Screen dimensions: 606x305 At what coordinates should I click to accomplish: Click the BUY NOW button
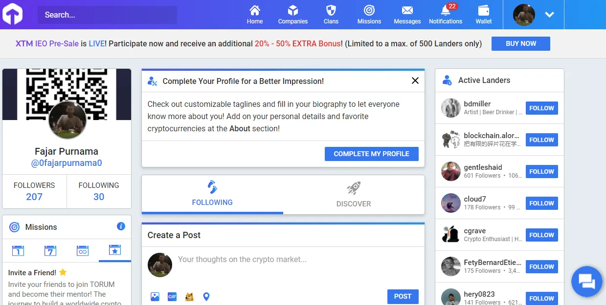pyautogui.click(x=521, y=43)
